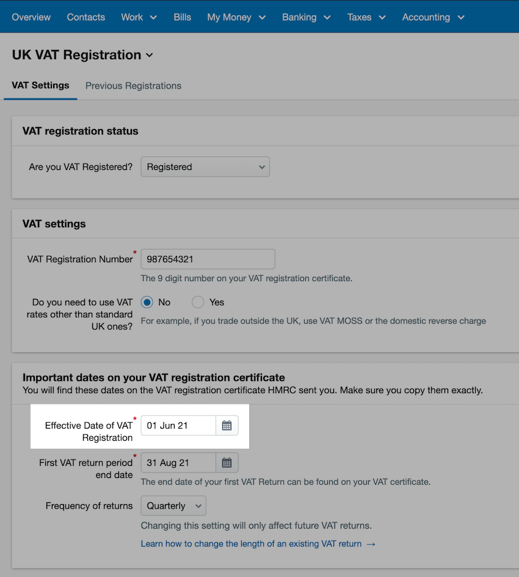Expand the UK VAT Registration title chevron
519x577 pixels.
coord(150,55)
